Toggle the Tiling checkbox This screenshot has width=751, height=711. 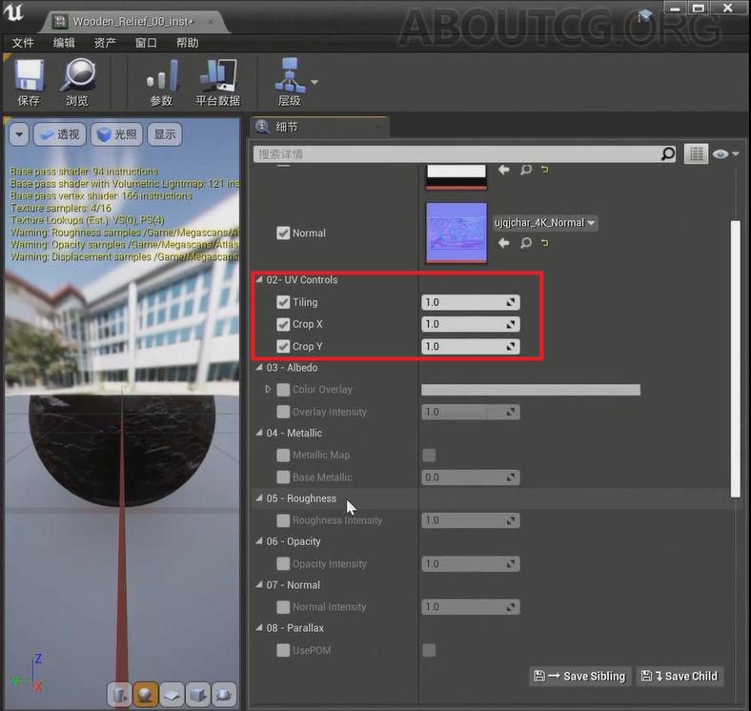[283, 302]
